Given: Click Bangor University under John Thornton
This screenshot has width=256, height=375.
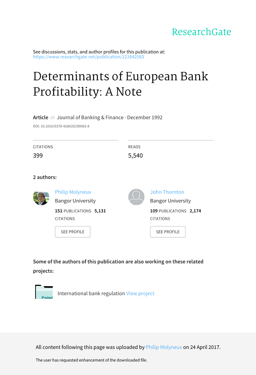Looking at the screenshot, I should (170, 201).
